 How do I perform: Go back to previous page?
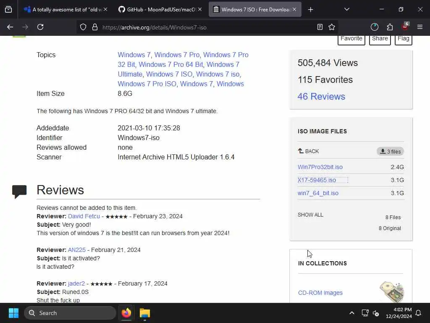tap(10, 27)
